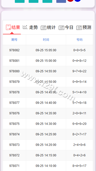Click the middle teal square block
The width and height of the screenshot is (96, 171).
34,1
